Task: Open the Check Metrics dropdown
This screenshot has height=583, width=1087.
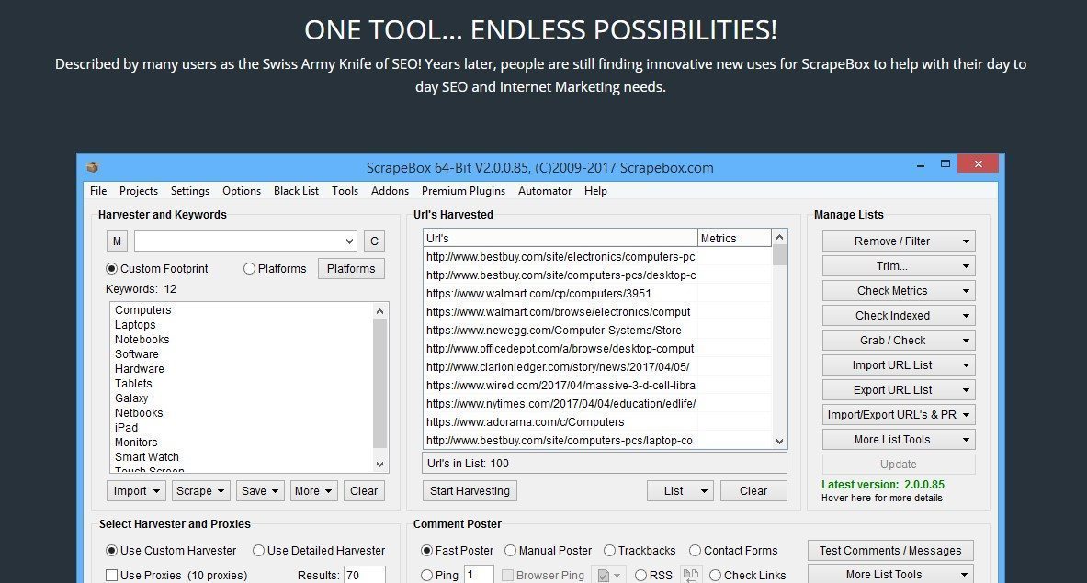Action: (899, 291)
